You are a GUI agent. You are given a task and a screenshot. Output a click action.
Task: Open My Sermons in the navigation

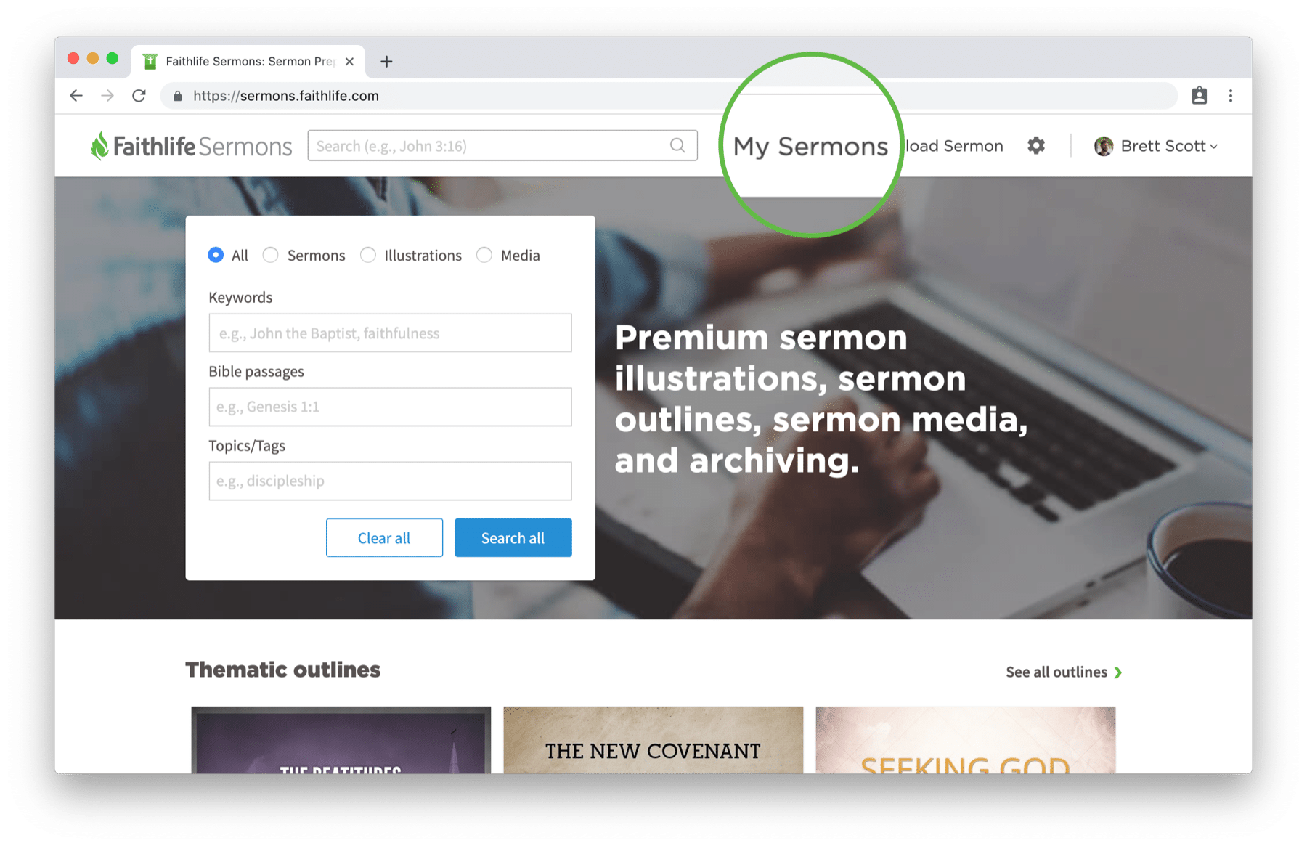[x=810, y=147]
